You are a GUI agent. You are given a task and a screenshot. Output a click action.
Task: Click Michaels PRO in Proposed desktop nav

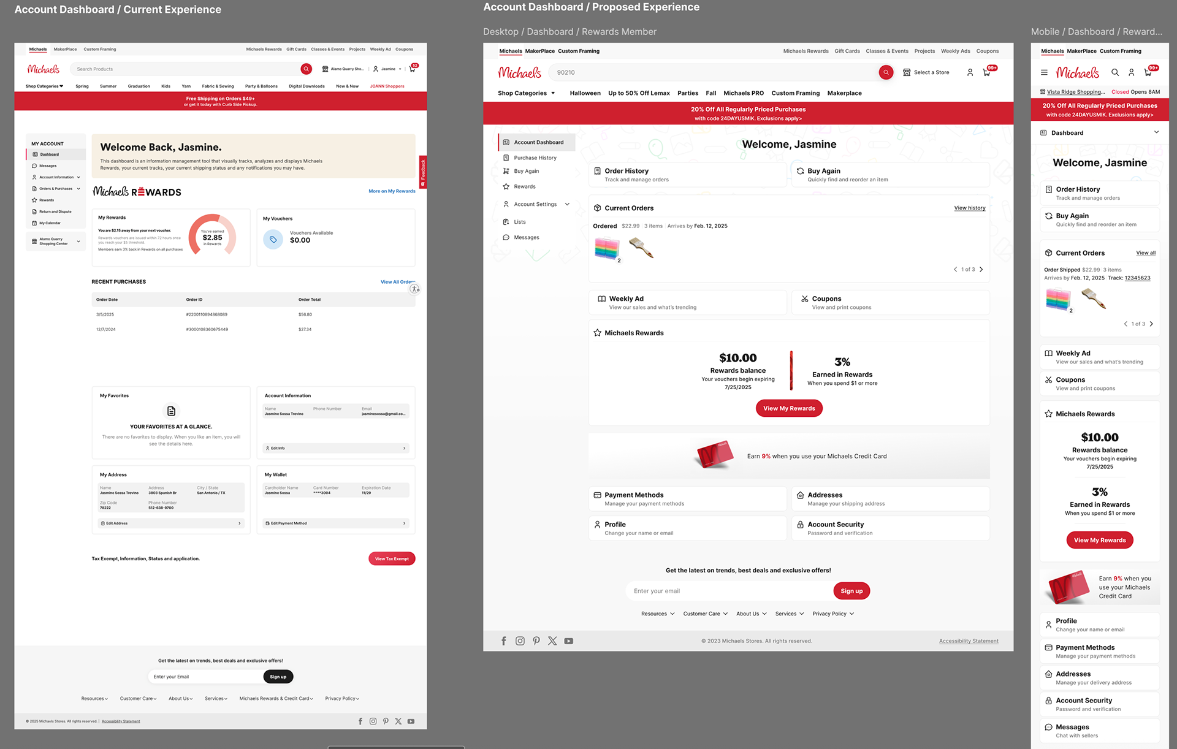[x=744, y=93]
